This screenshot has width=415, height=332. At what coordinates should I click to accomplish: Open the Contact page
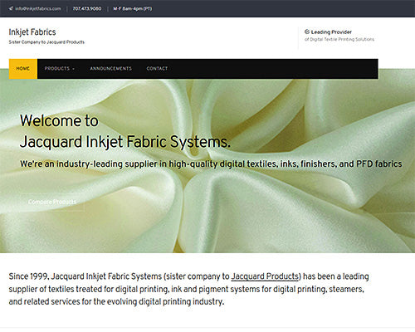[157, 69]
